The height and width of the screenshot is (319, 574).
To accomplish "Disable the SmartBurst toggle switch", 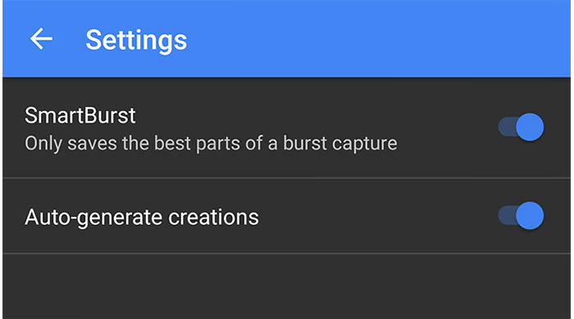I will tap(521, 127).
